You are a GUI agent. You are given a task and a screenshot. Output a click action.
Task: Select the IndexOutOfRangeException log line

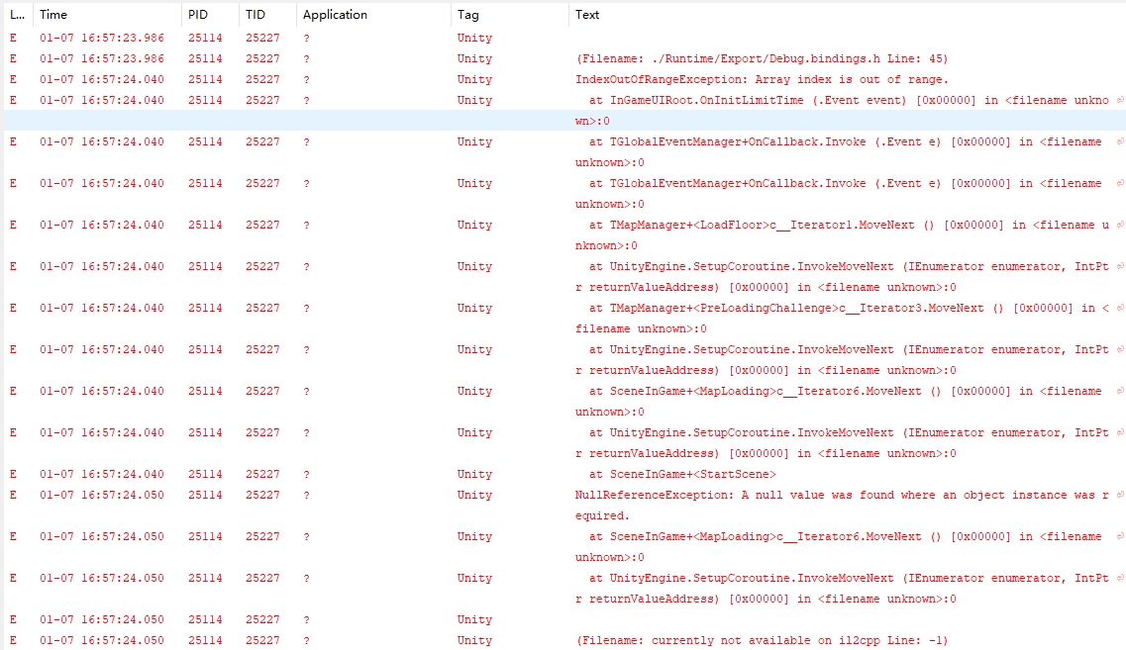[762, 79]
